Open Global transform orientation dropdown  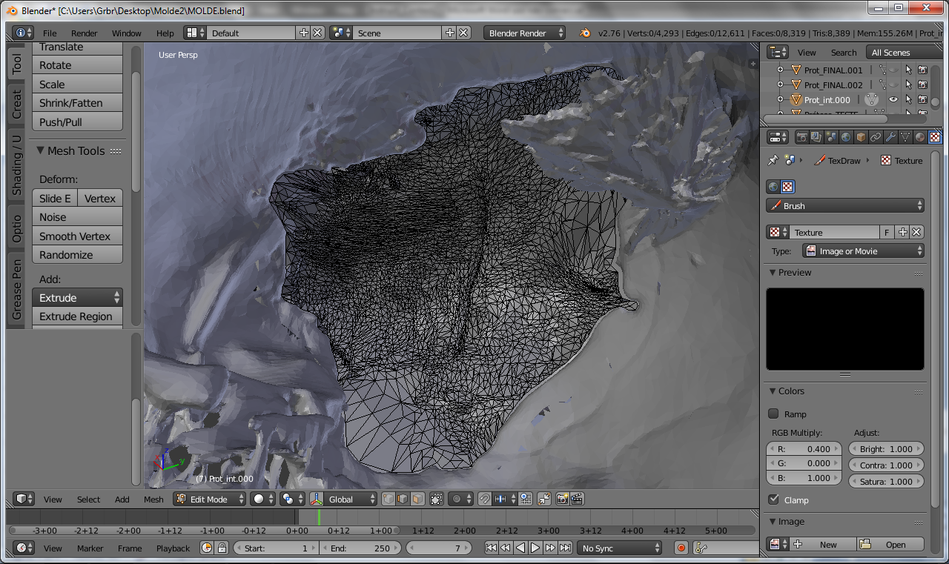[x=351, y=499]
